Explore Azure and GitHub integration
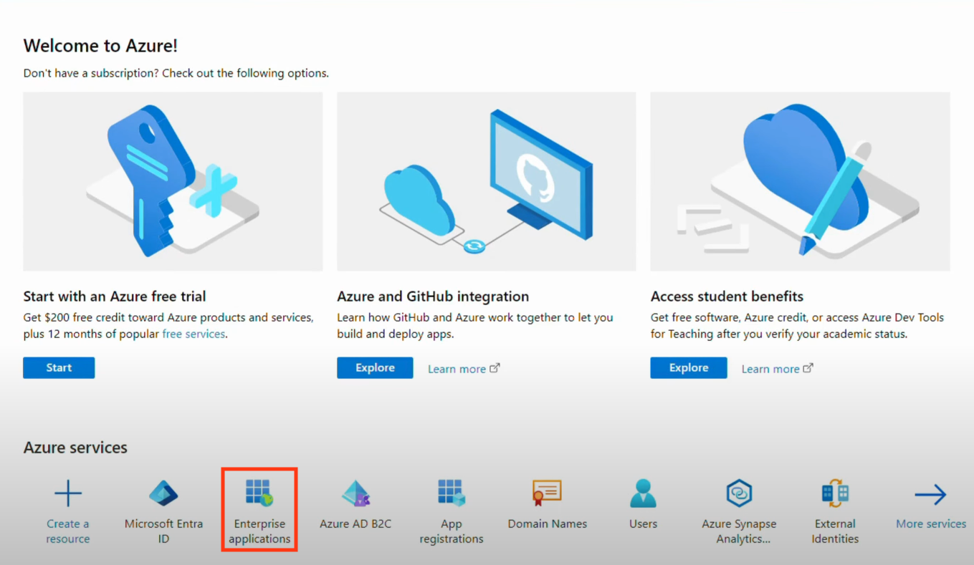 [375, 367]
